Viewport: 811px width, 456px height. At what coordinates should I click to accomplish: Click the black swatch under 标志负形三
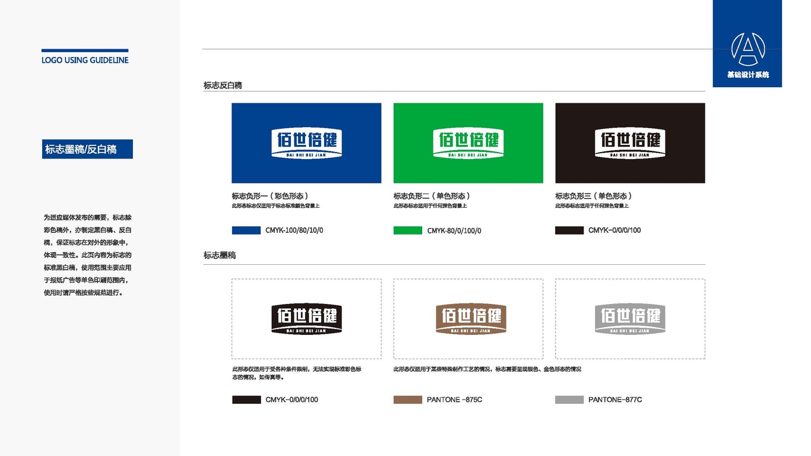pyautogui.click(x=569, y=230)
